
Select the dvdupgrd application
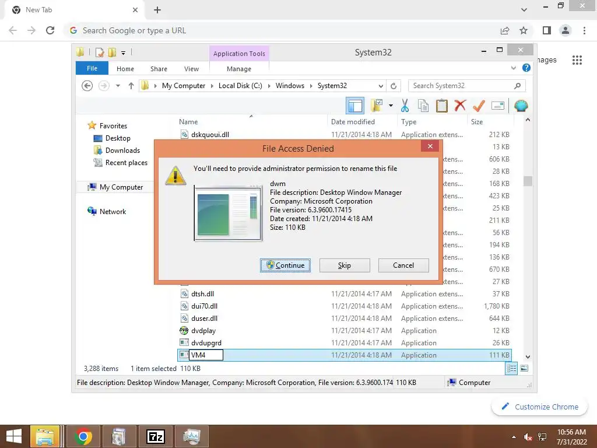tap(206, 343)
